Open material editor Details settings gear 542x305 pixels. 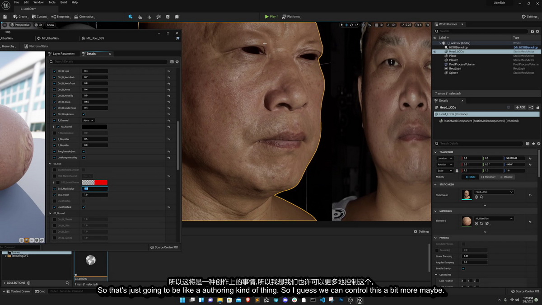tap(177, 61)
